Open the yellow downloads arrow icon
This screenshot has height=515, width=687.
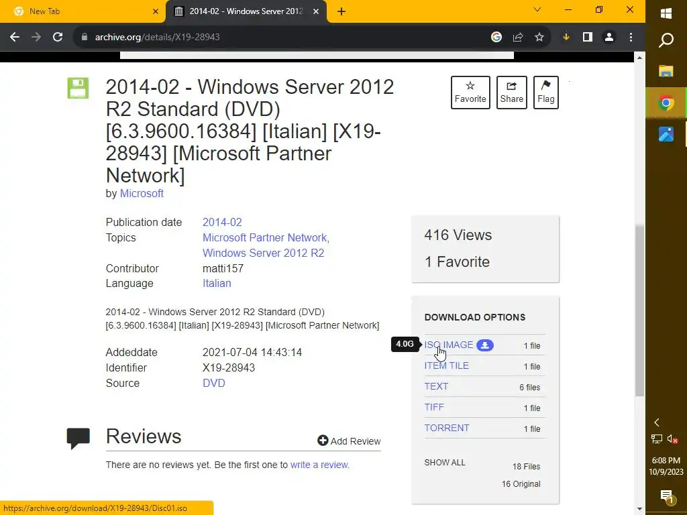pyautogui.click(x=566, y=38)
